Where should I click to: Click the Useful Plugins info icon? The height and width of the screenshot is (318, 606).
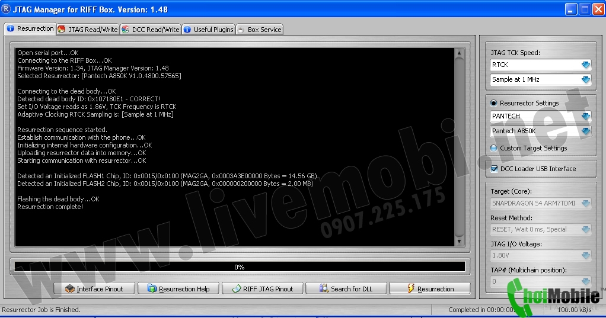[187, 30]
